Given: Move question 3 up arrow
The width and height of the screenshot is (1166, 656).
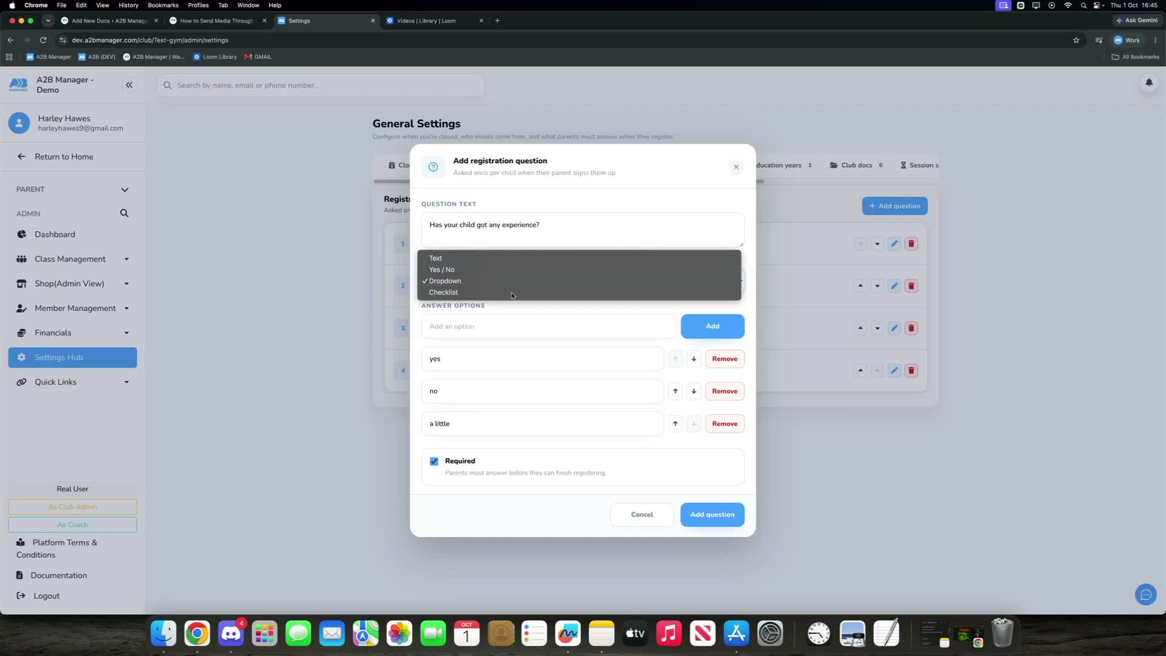Looking at the screenshot, I should coord(860,328).
